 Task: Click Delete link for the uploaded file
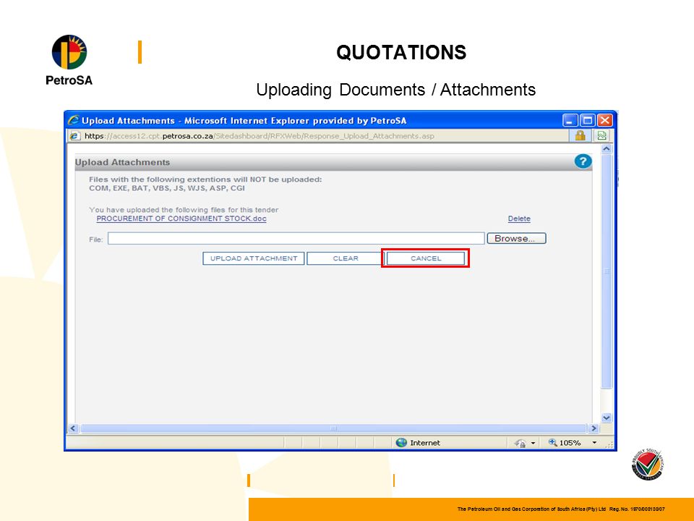[519, 219]
